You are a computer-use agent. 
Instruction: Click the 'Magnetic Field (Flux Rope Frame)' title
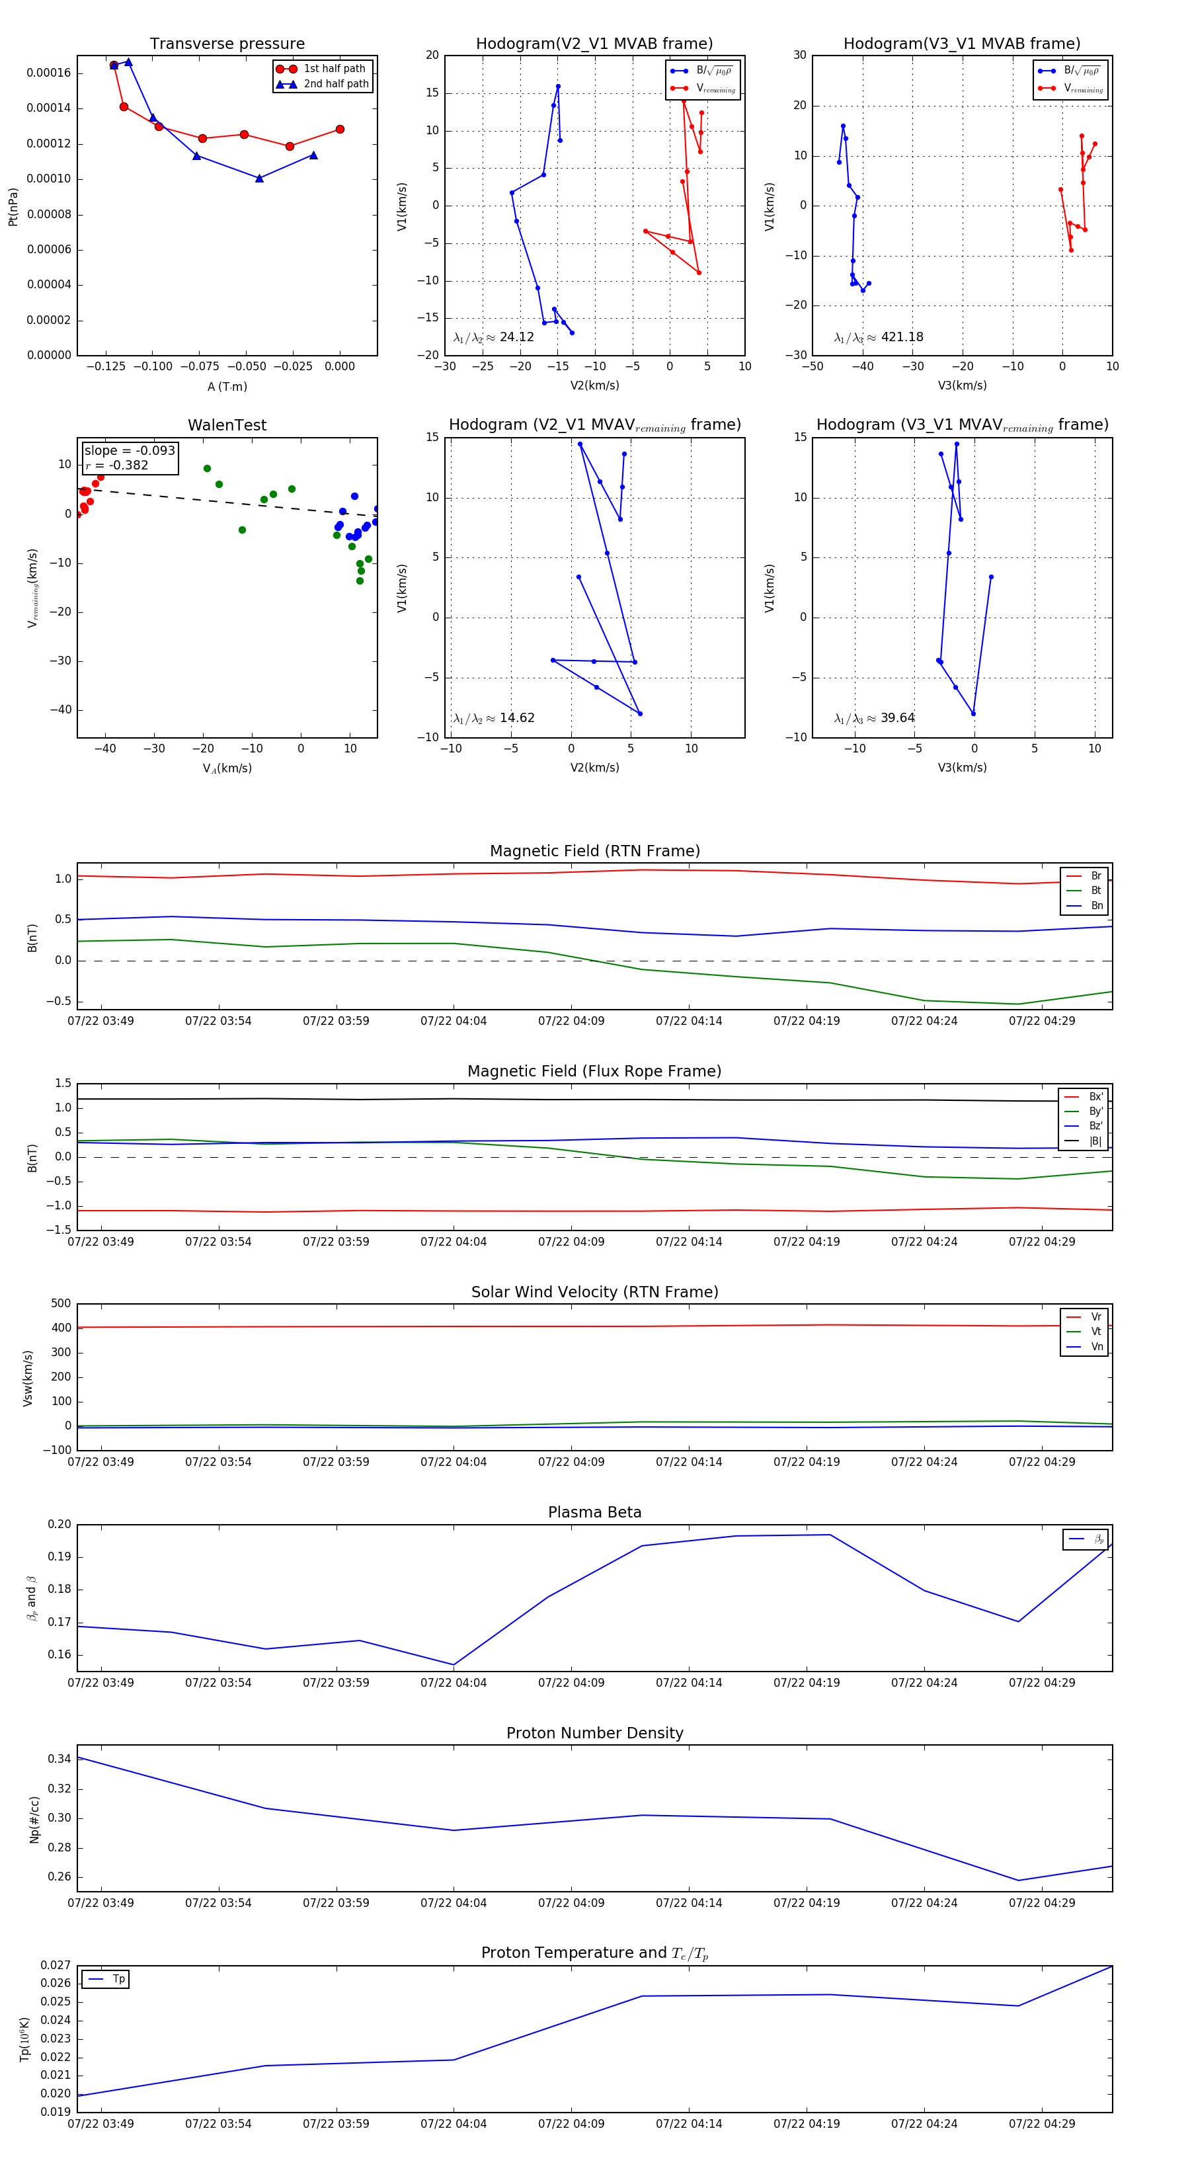594,1072
